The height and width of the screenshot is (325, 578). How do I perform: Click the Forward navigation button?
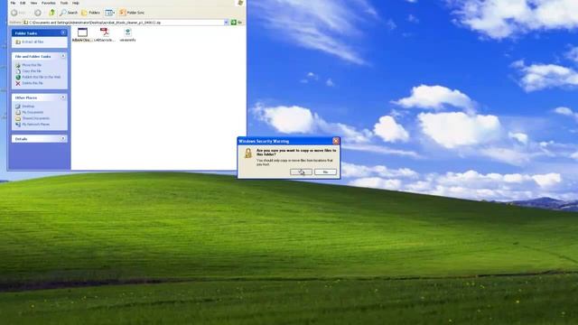(38, 13)
